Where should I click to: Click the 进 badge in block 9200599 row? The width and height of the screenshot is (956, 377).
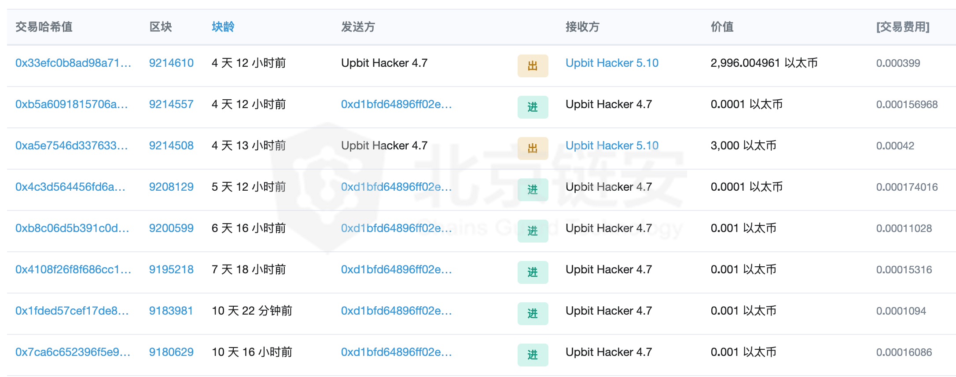click(533, 231)
